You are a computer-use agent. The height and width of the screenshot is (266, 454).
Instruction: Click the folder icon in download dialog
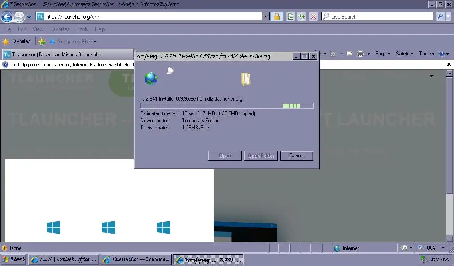(x=246, y=79)
